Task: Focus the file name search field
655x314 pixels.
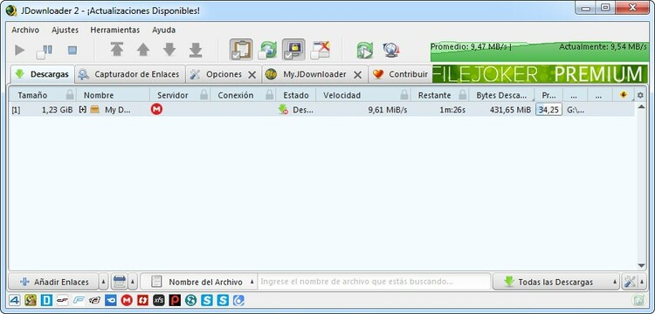Action: pyautogui.click(x=374, y=282)
